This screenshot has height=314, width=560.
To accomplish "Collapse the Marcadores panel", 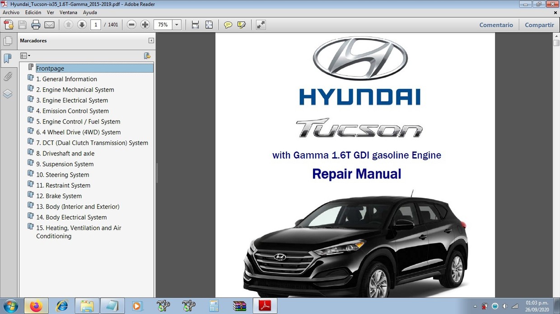I will point(151,41).
